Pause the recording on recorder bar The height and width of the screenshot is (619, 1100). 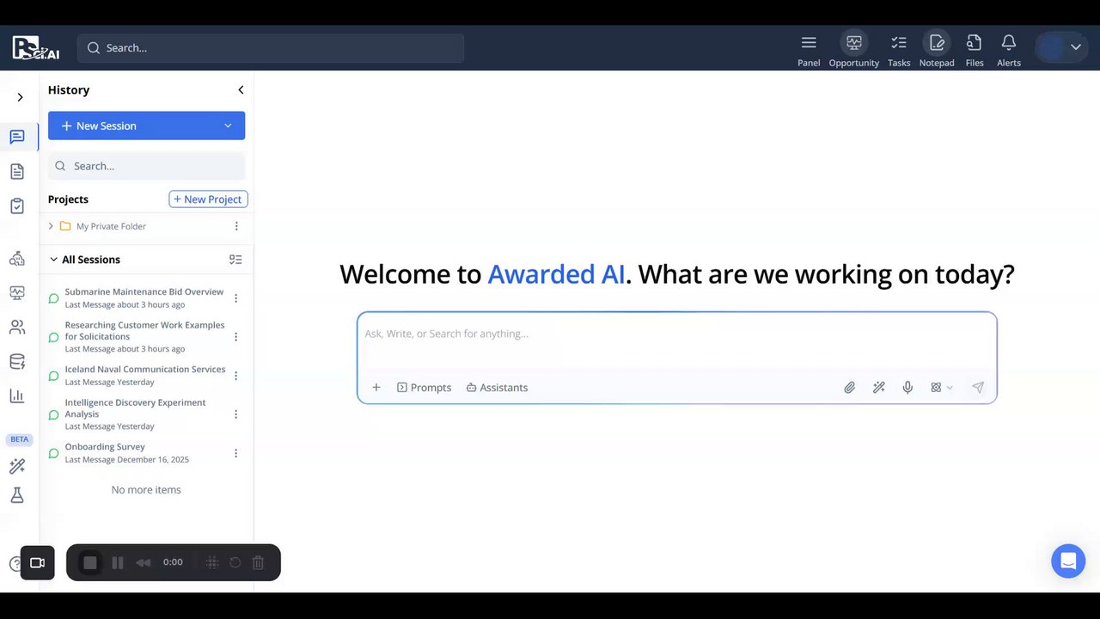[x=118, y=563]
